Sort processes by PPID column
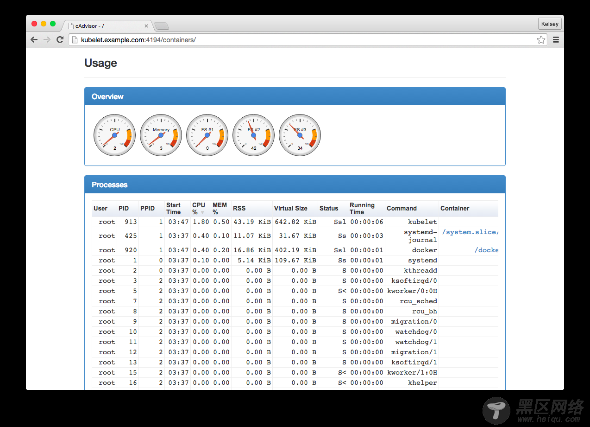This screenshot has height=427, width=590. pyautogui.click(x=151, y=209)
